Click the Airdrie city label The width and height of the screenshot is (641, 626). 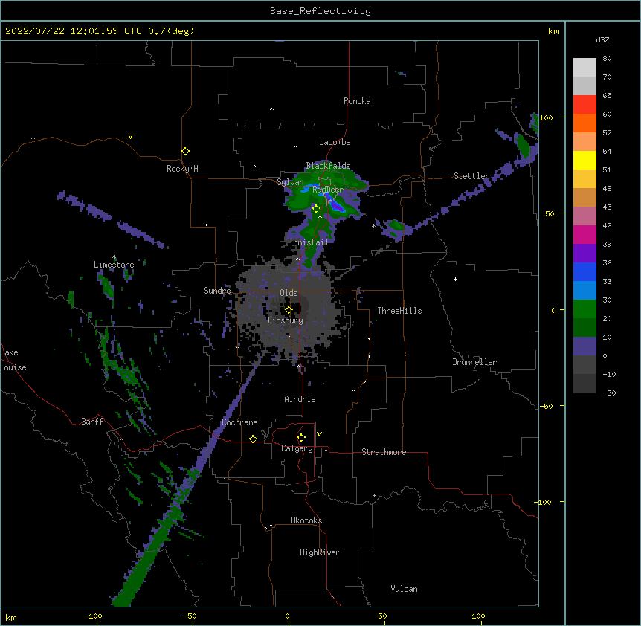click(x=300, y=399)
